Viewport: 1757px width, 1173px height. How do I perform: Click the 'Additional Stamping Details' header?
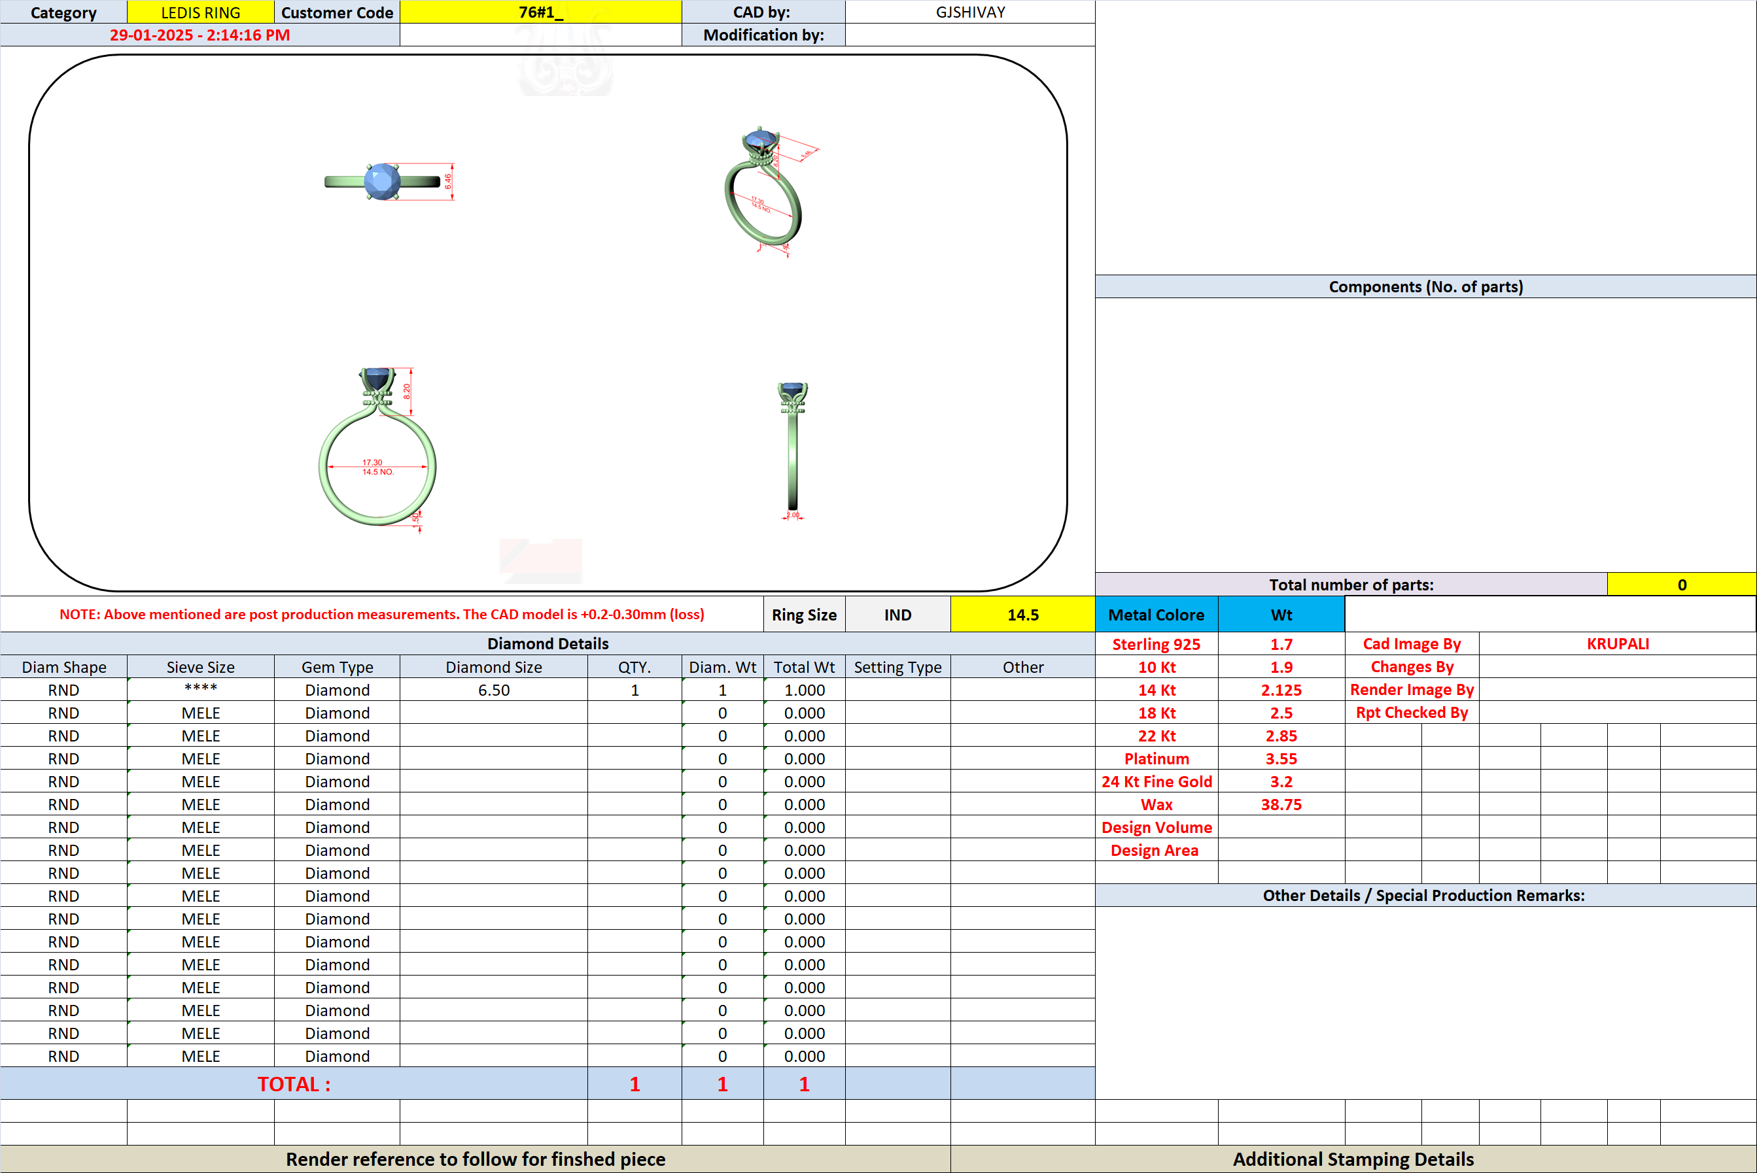point(1353,1159)
